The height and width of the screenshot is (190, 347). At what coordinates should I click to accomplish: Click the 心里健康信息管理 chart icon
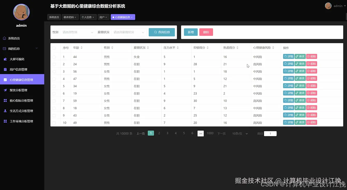tap(5, 80)
